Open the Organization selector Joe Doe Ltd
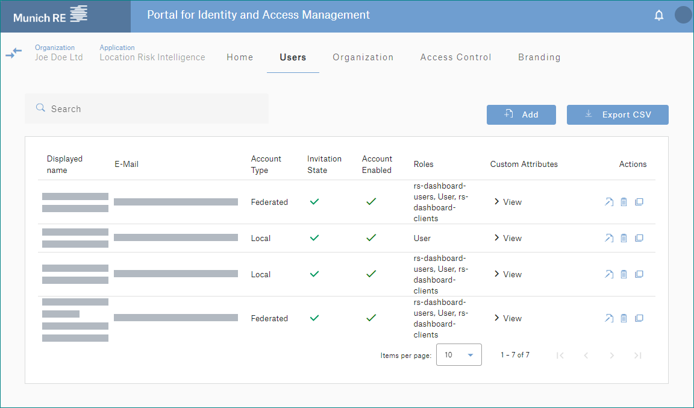Screen dimensions: 694x408 pos(59,52)
